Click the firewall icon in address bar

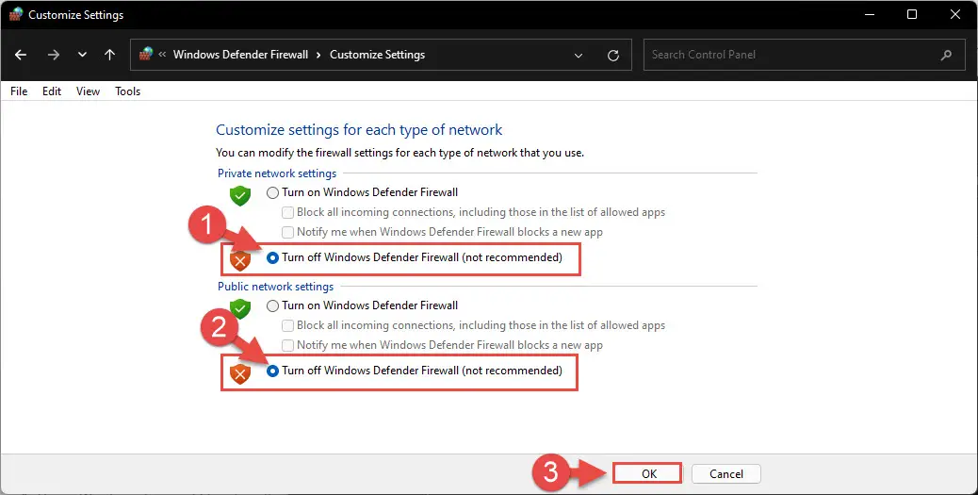146,55
